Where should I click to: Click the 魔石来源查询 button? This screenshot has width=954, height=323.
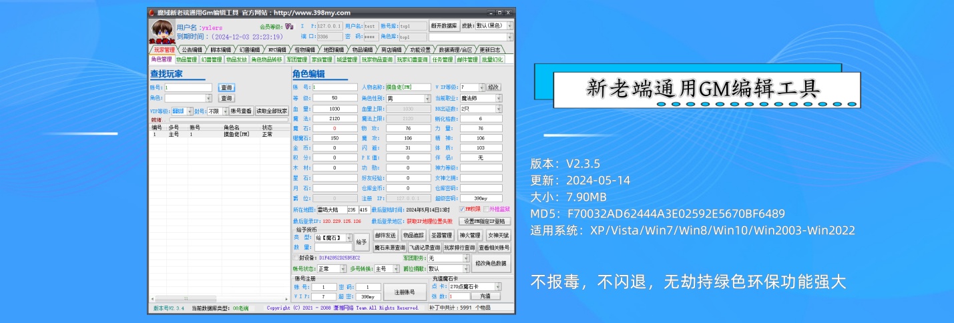pyautogui.click(x=389, y=247)
